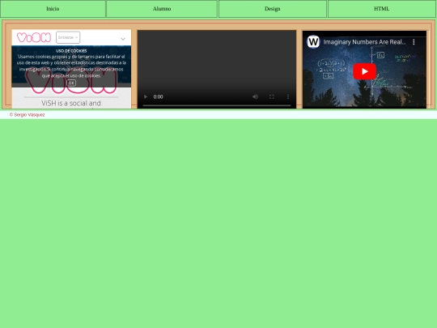Switch to the Design tab
437x328 pixels.
(x=272, y=9)
